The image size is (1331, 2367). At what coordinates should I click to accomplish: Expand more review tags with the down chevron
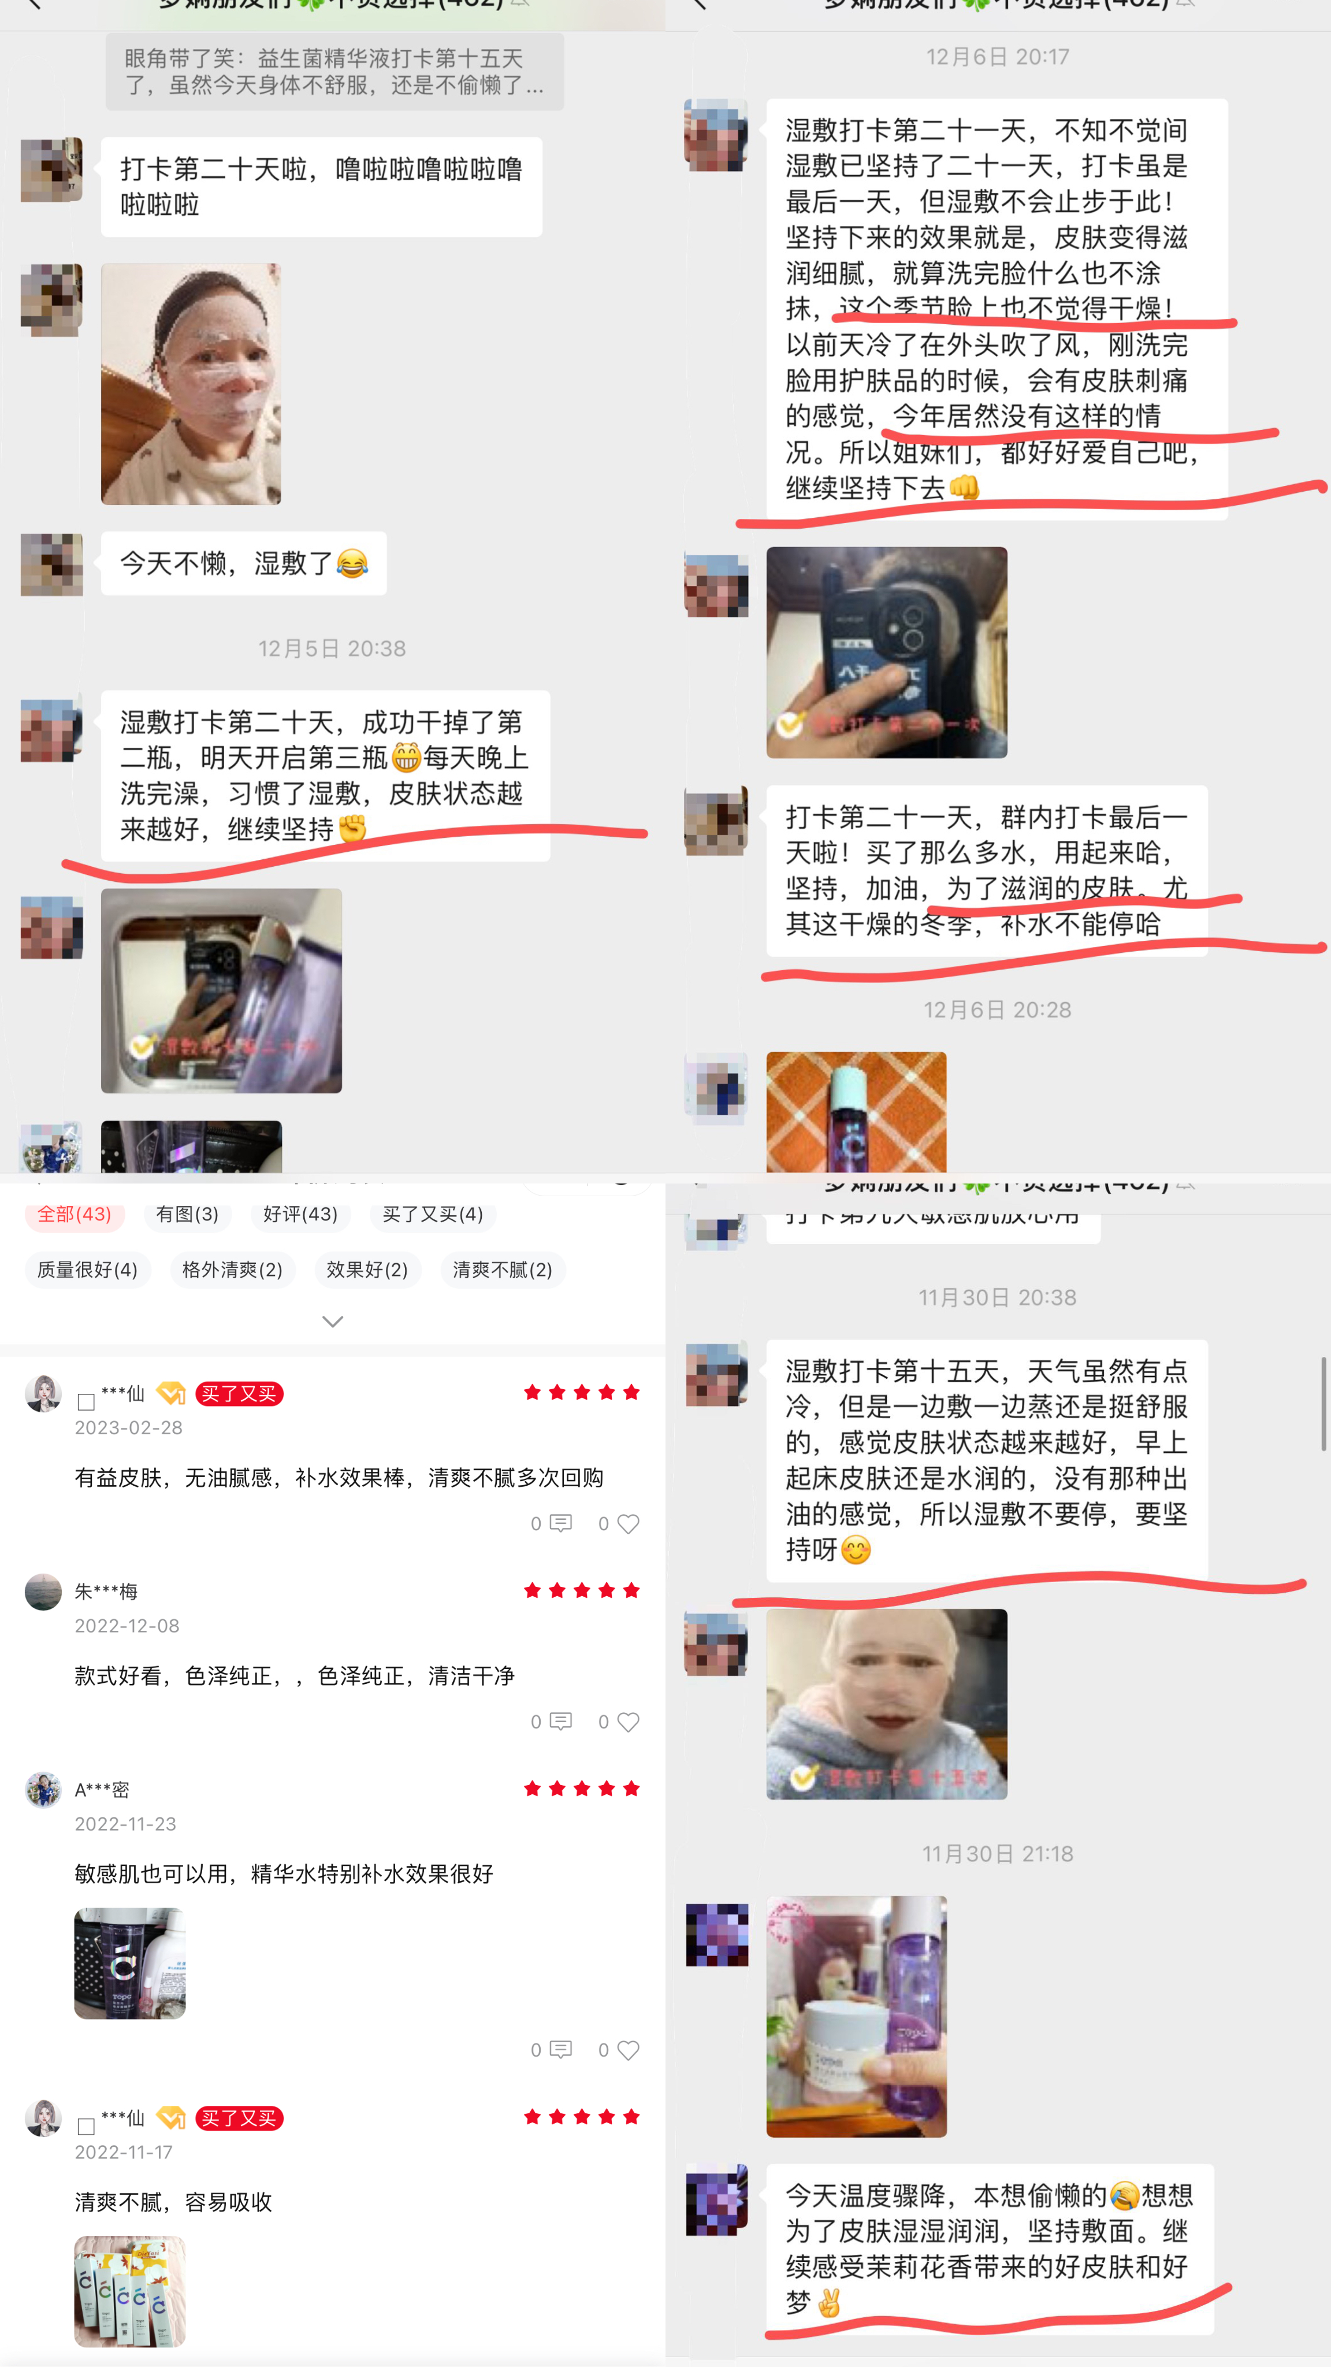tap(333, 1322)
